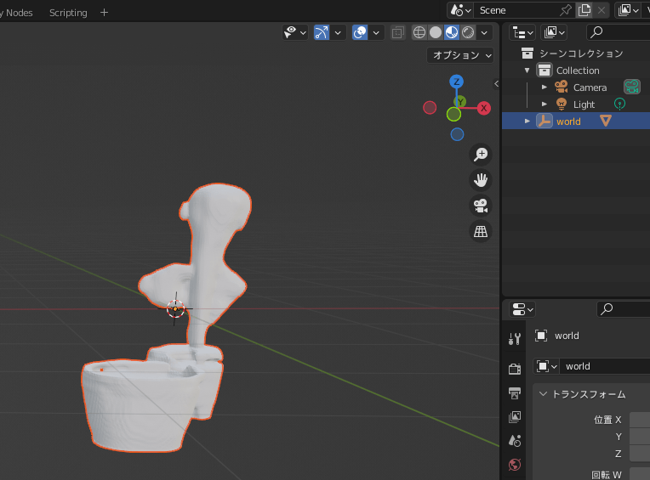Image resolution: width=650 pixels, height=480 pixels.
Task: Open the properties editor type dropdown
Action: tap(522, 309)
